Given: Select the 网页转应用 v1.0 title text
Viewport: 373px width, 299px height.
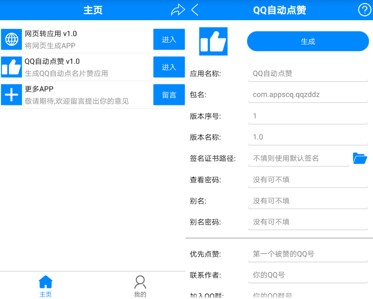Looking at the screenshot, I should point(50,34).
